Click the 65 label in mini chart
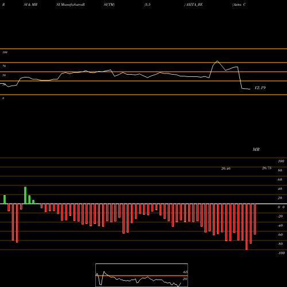 [x=185, y=272]
